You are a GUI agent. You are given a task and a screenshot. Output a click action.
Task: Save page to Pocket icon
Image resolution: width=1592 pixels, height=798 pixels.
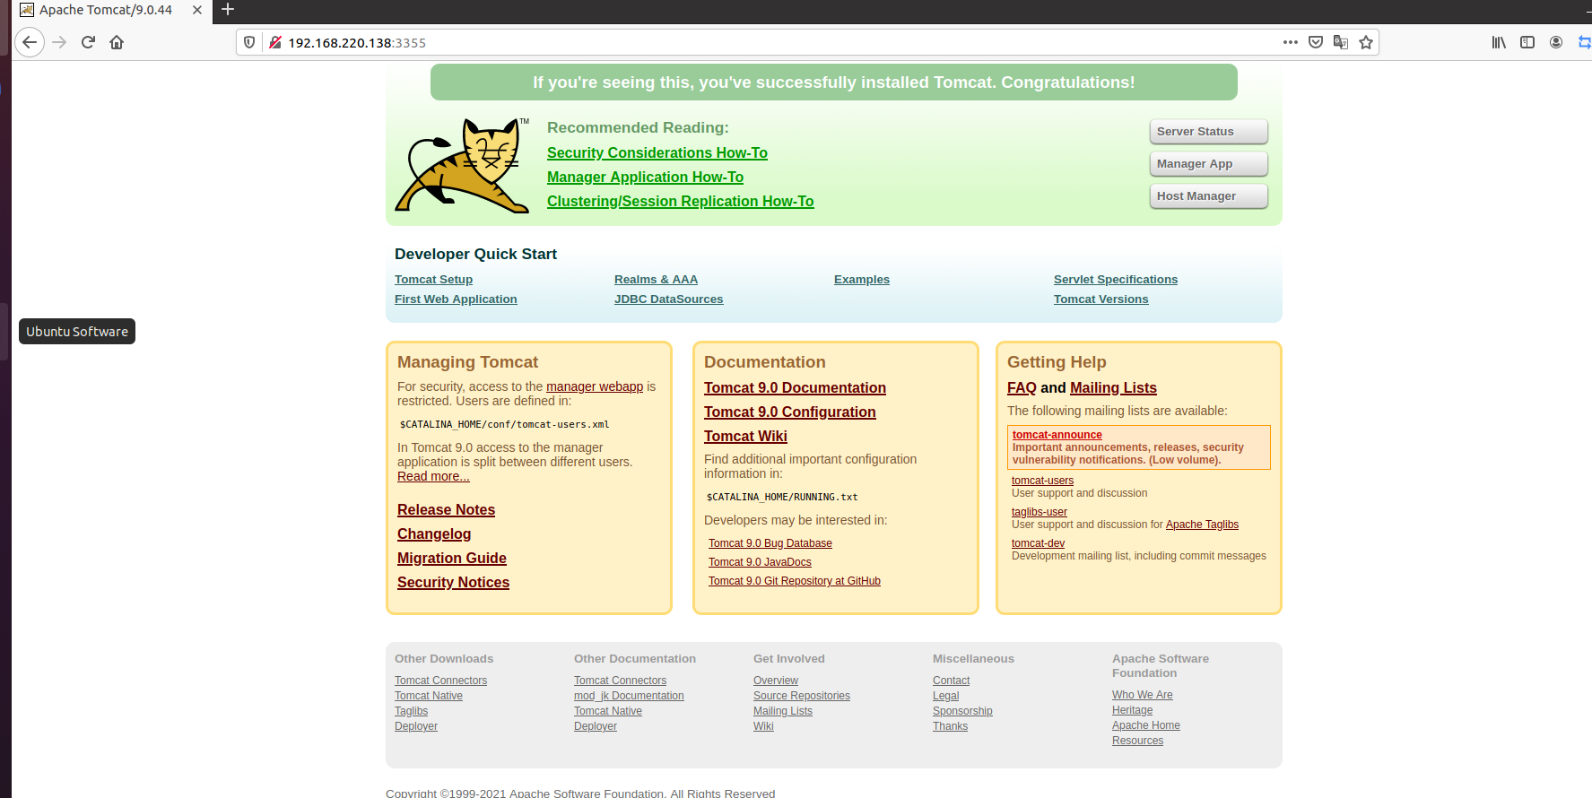click(x=1316, y=42)
